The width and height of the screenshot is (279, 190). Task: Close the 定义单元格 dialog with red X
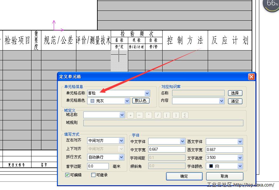click(251, 77)
